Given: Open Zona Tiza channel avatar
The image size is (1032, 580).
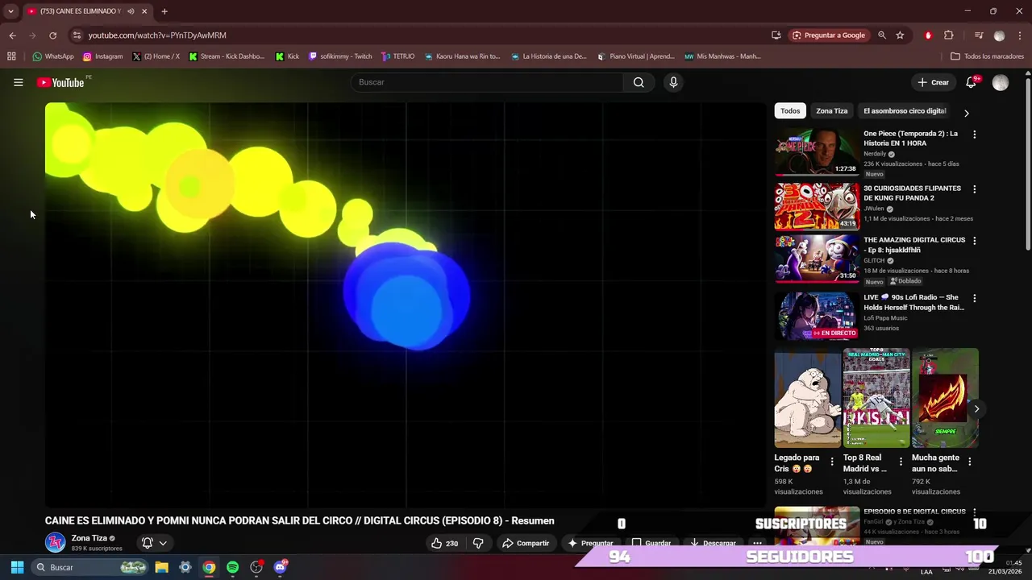Looking at the screenshot, I should tap(55, 542).
